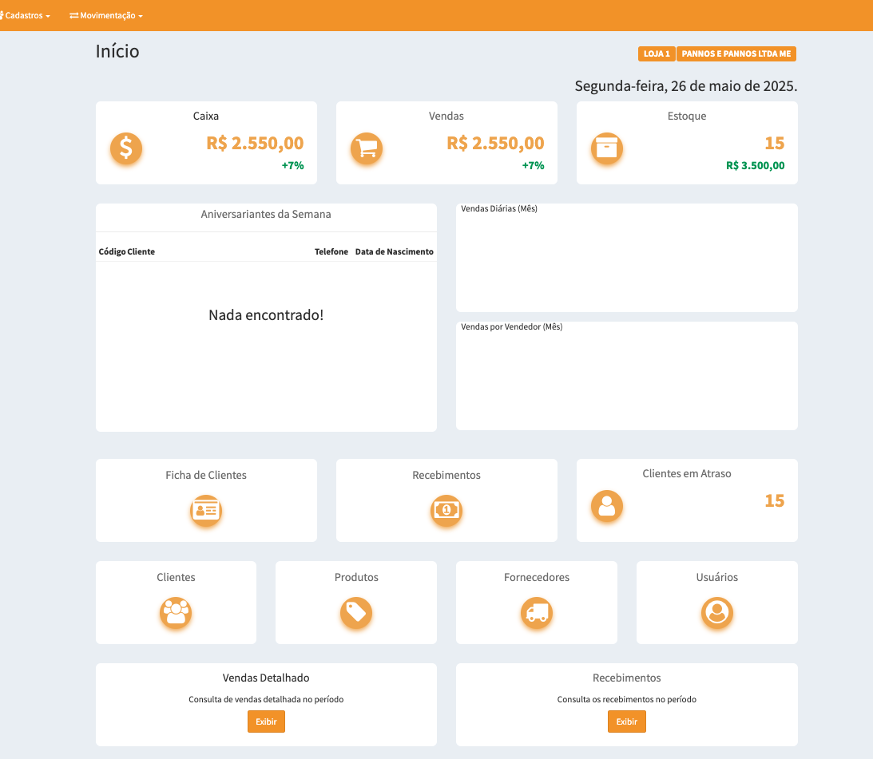Open the Clientes group icon
Screen dimensions: 873x759
tap(176, 613)
